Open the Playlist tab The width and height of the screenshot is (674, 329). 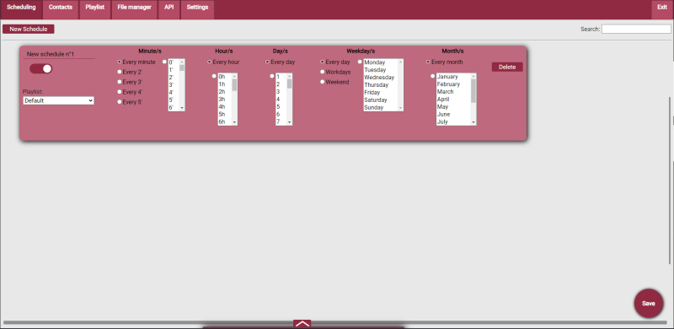click(95, 9)
